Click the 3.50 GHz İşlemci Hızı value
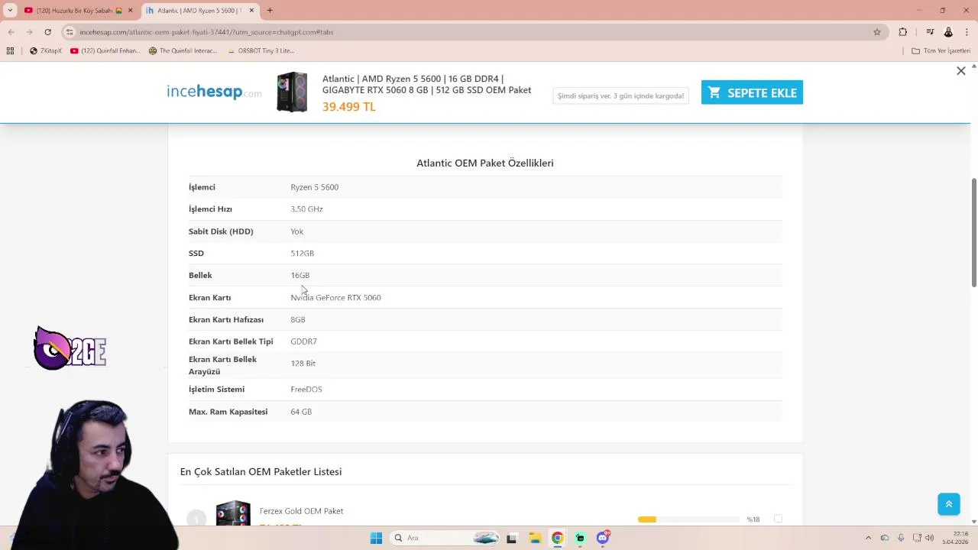This screenshot has width=978, height=550. click(306, 209)
